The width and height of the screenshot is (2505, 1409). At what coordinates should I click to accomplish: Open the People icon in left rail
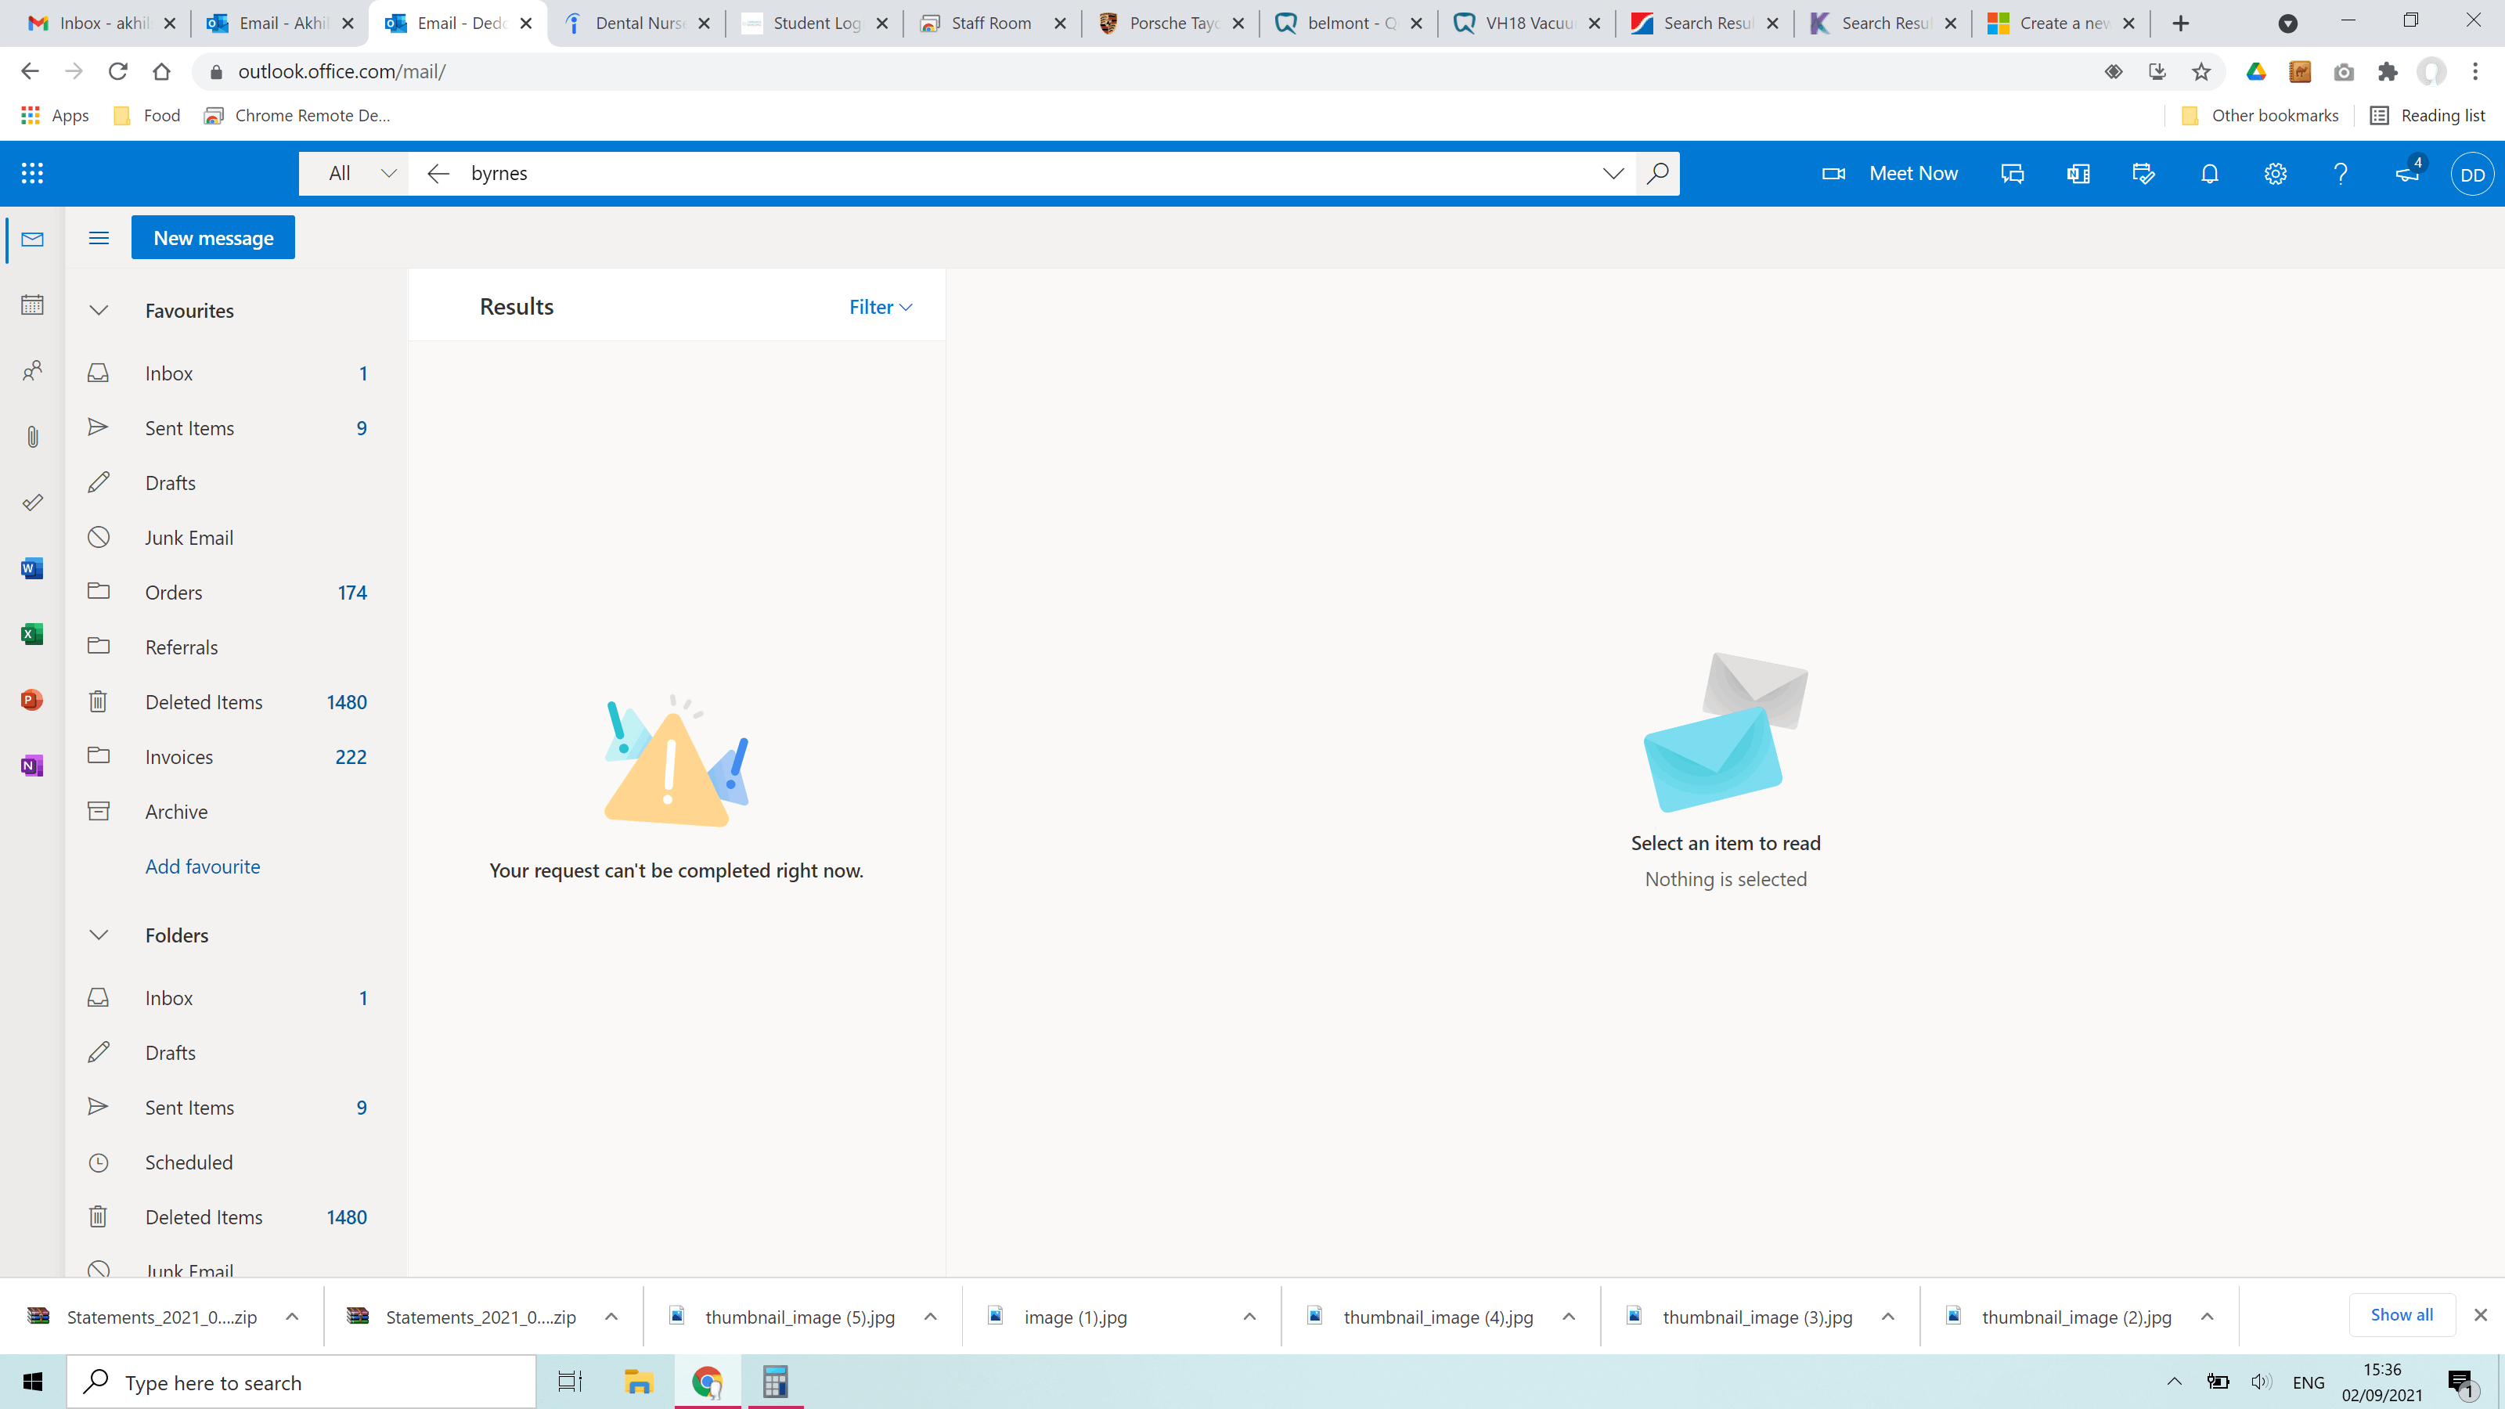[x=32, y=370]
